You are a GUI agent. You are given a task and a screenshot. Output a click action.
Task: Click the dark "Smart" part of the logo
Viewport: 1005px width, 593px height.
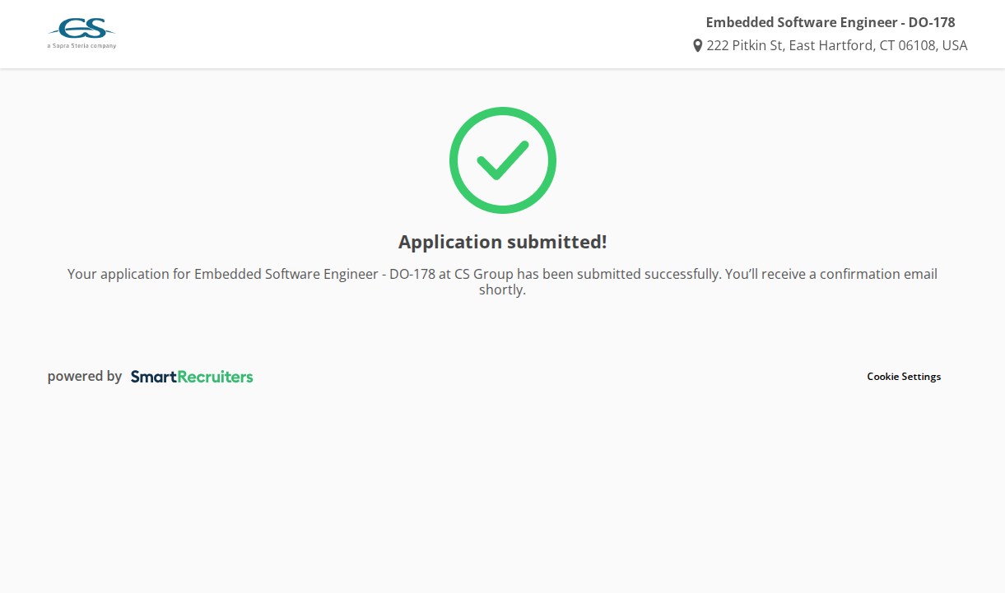tap(153, 377)
